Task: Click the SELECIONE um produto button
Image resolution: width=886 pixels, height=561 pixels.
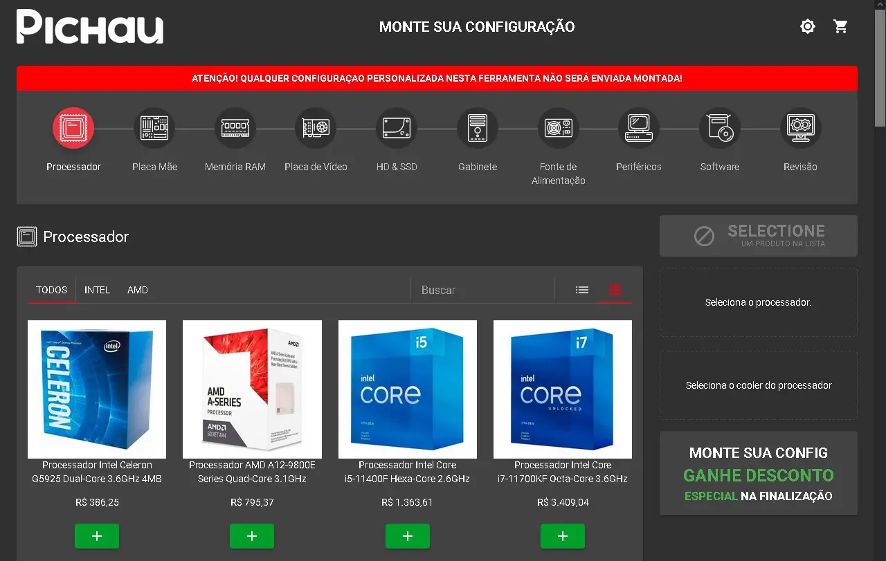Action: pyautogui.click(x=759, y=236)
